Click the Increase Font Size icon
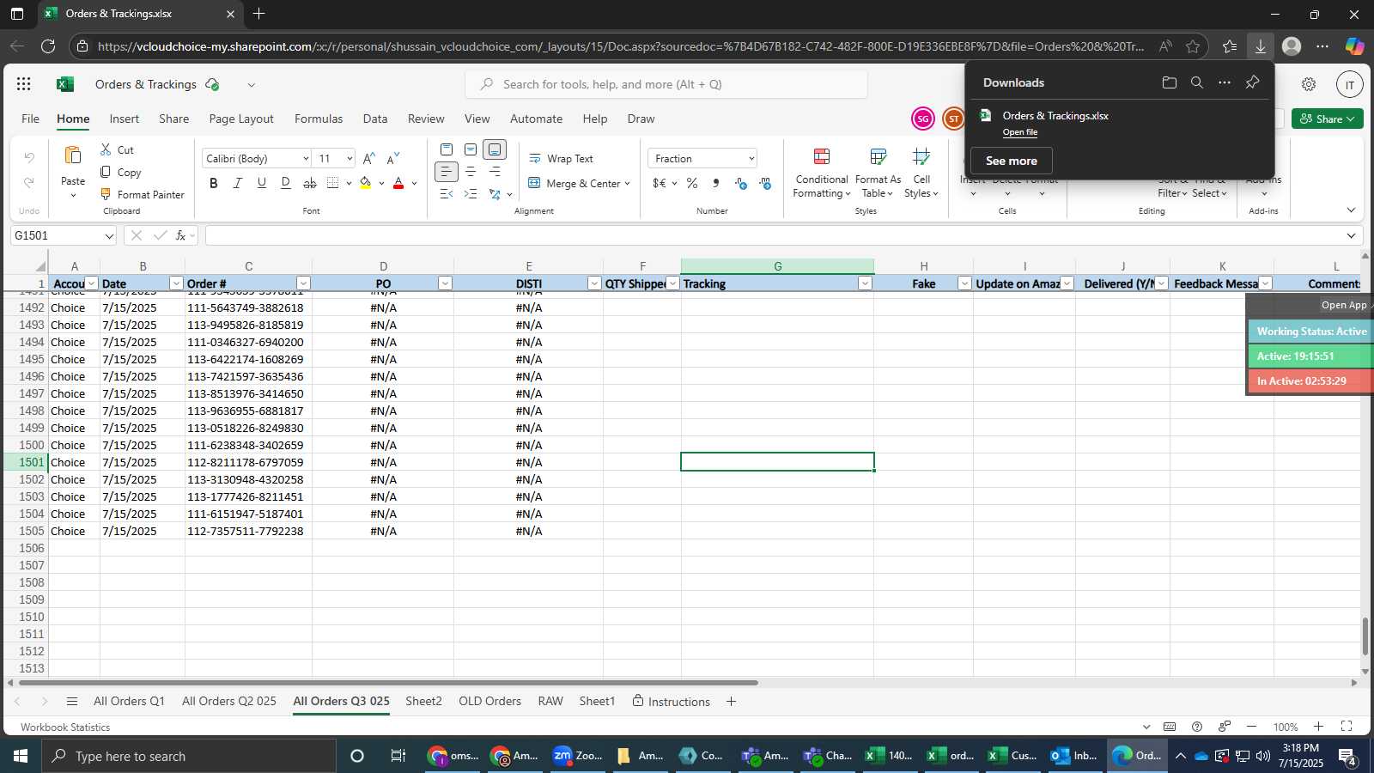 pos(368,158)
